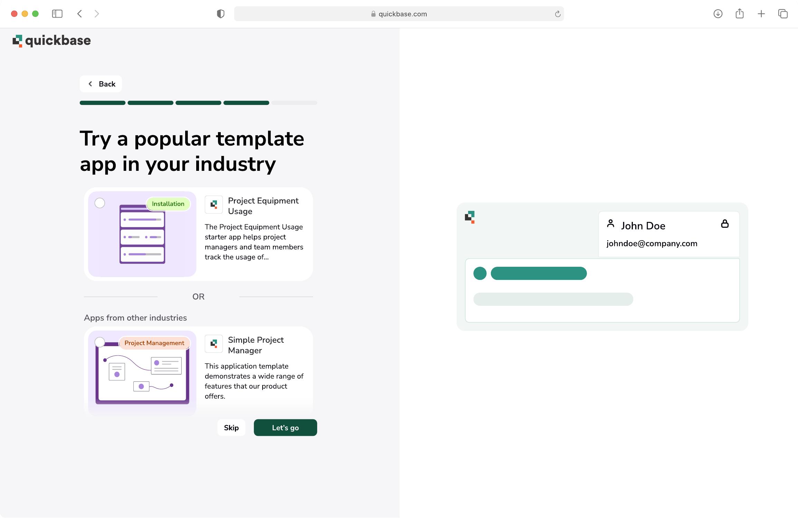Toggle the Safari sidebar icon
This screenshot has width=798, height=518.
click(57, 14)
